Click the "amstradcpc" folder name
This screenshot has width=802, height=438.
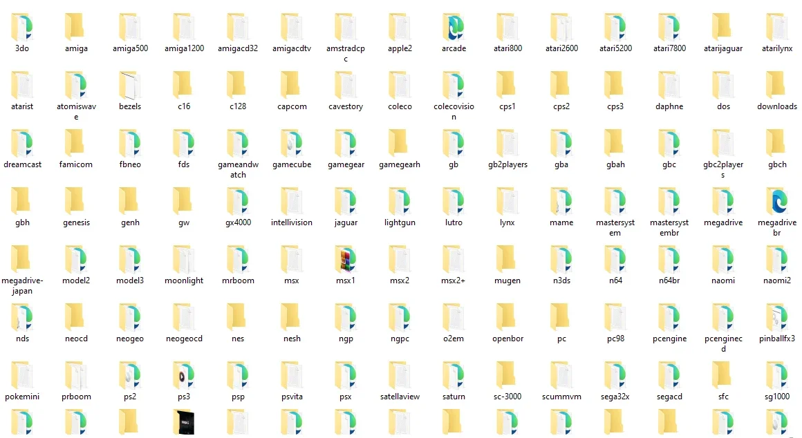[x=346, y=54]
